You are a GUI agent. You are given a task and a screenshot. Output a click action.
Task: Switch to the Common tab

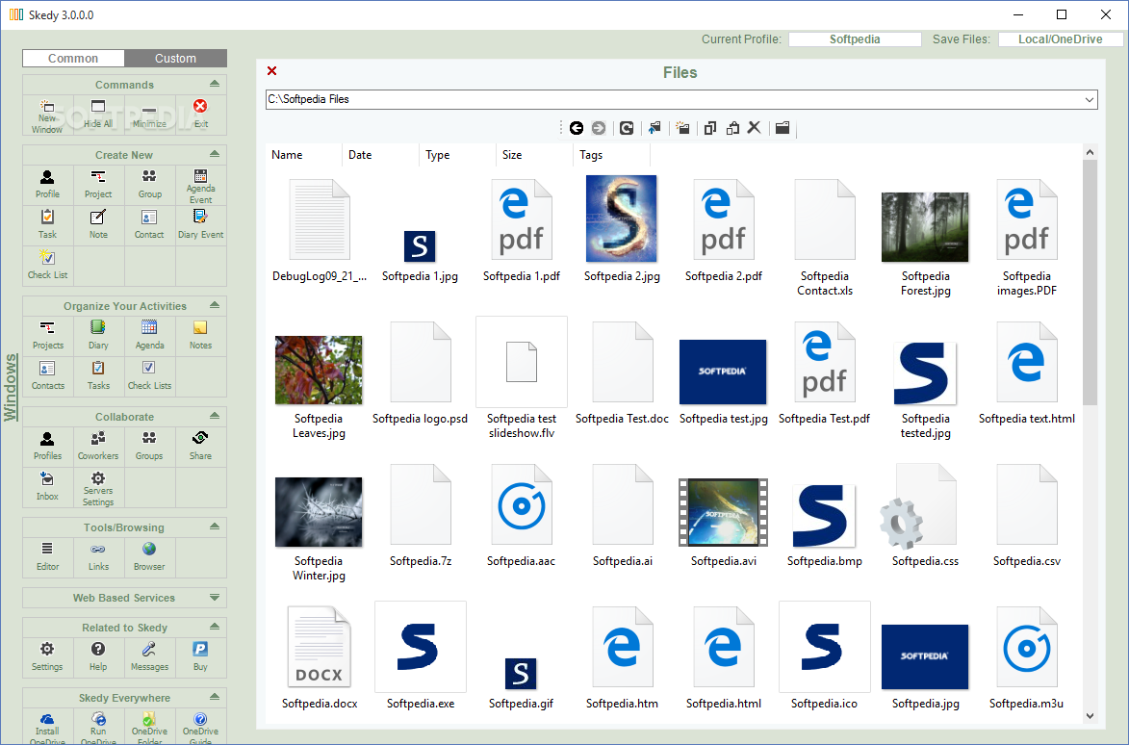[73, 59]
